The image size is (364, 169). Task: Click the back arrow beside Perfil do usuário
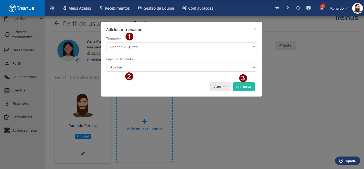[57, 24]
